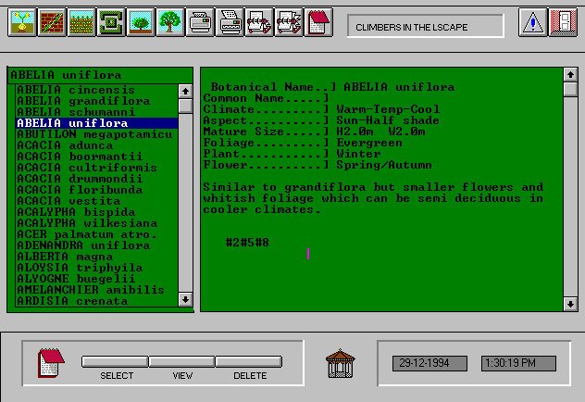The width and height of the screenshot is (585, 402).
Task: Open the flowering bulb plants category icon
Action: (x=22, y=22)
